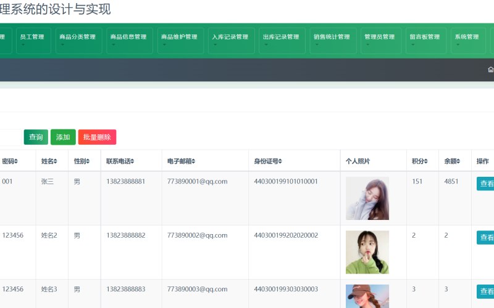Image resolution: width=494 pixels, height=308 pixels.
Task: Open the 商品信息管理 menu
Action: pos(130,41)
